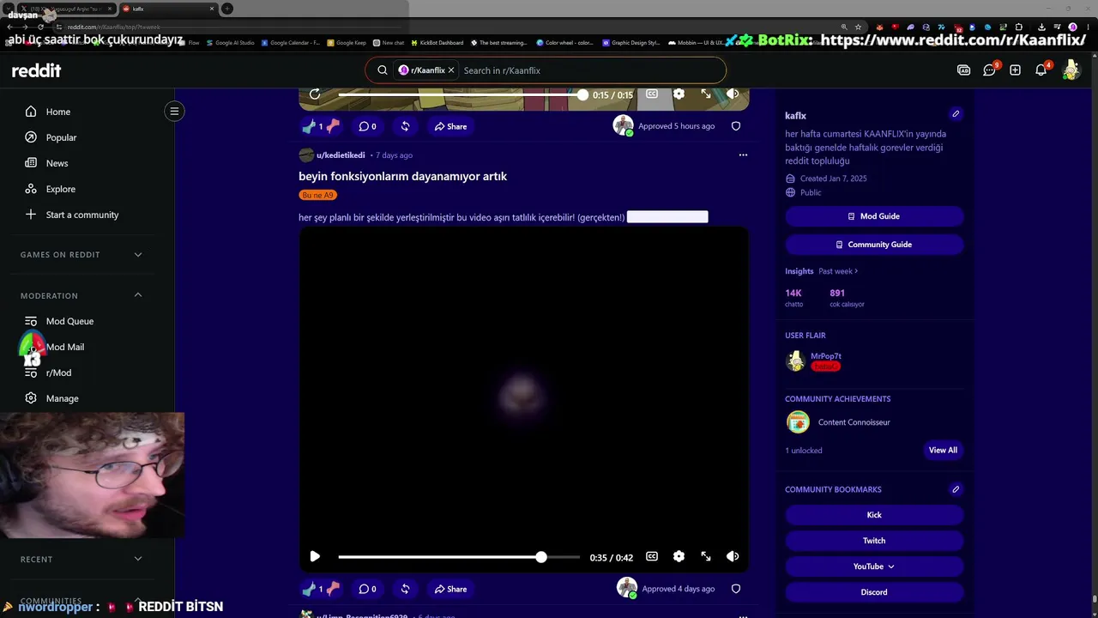Image resolution: width=1098 pixels, height=618 pixels.
Task: Open the YouTube bookmark dropdown
Action: pos(874,566)
